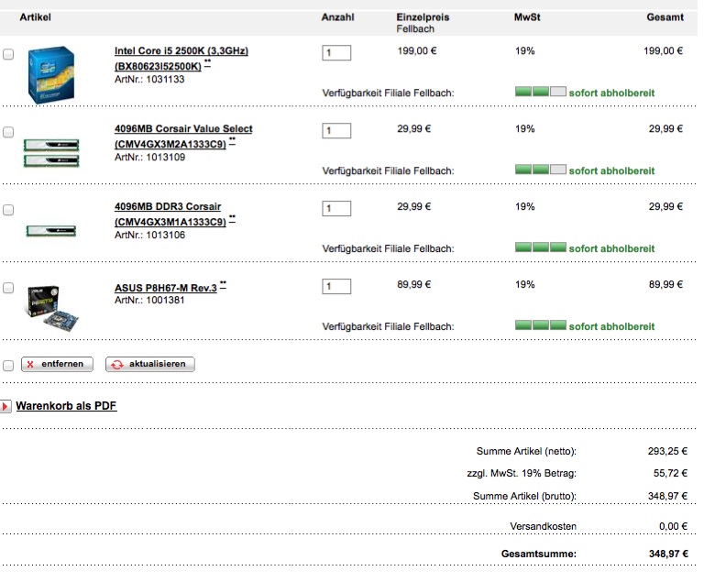The image size is (704, 582).
Task: Click the footnote mark after CMV4GX3M2A1333C9
Action: (232, 141)
